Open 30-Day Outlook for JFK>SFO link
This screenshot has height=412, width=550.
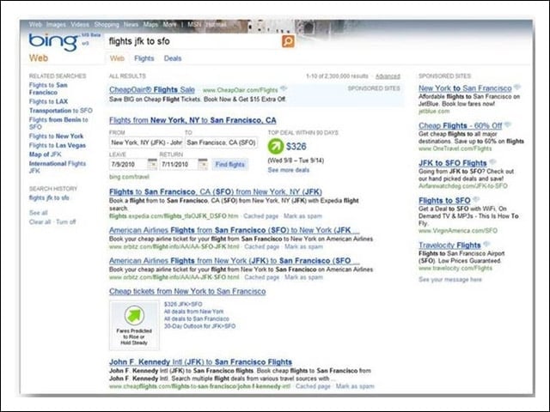pos(199,326)
